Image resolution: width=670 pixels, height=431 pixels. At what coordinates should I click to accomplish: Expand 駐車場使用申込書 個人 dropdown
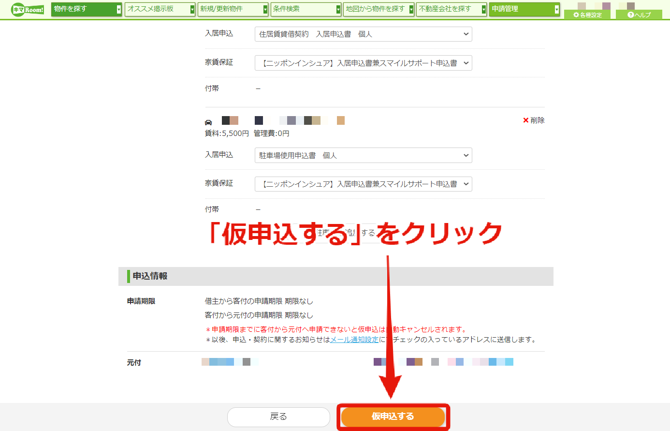coord(364,155)
